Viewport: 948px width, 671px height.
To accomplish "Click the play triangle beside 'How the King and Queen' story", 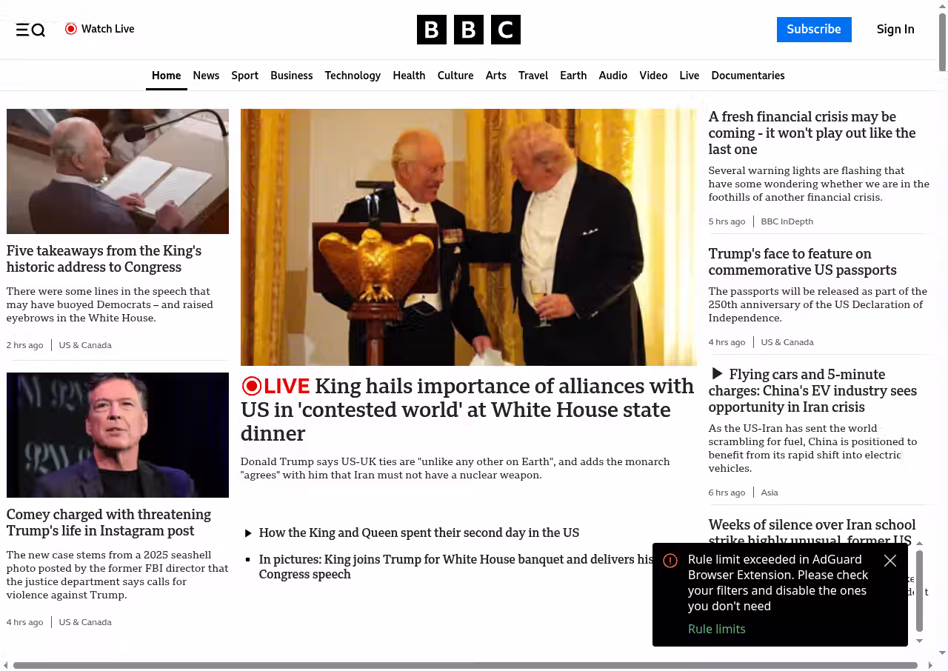I will pyautogui.click(x=248, y=533).
